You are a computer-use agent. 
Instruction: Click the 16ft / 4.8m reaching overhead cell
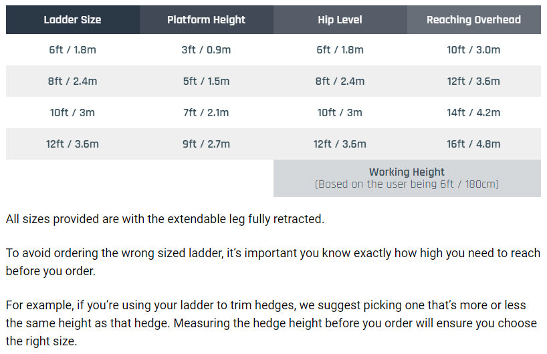click(x=473, y=144)
